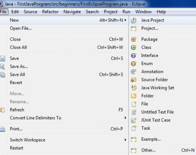196x155 pixels.
Task: Click the Other... wizard icon
Action: pos(133,150)
